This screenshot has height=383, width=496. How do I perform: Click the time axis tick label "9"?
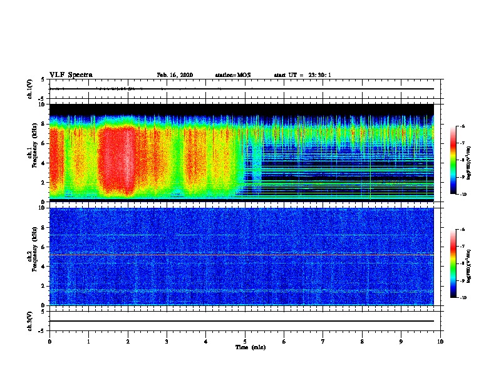coord(401,342)
